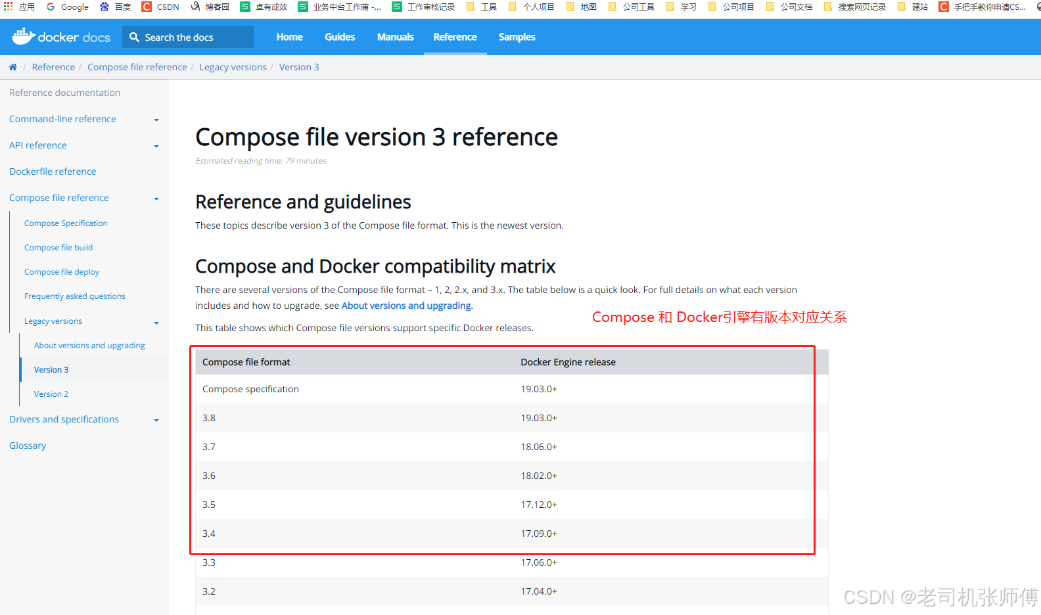Switch to the Home tab

click(289, 37)
